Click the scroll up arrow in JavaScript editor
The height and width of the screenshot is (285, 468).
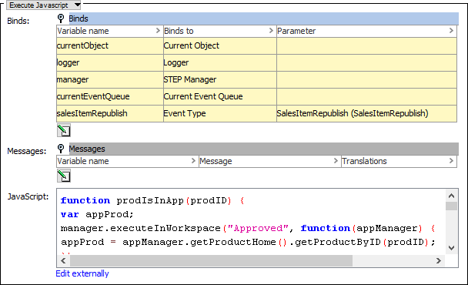tap(451, 196)
